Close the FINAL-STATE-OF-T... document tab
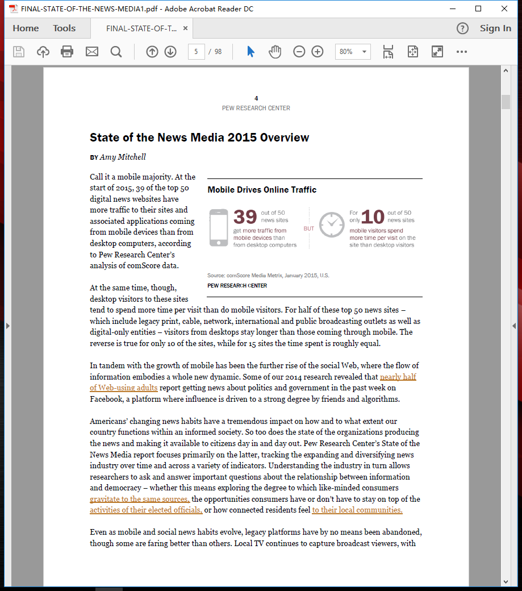Image resolution: width=522 pixels, height=591 pixels. pyautogui.click(x=185, y=28)
